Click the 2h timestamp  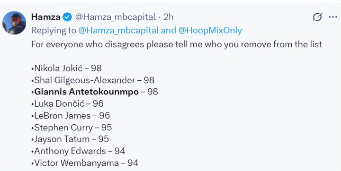168,17
